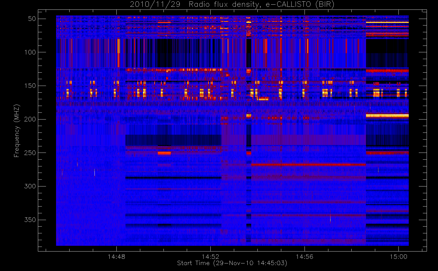This screenshot has width=438, height=271.
Task: Click the 'Start Time (29-Nov-10 14:45:03)' label
Action: click(x=232, y=263)
